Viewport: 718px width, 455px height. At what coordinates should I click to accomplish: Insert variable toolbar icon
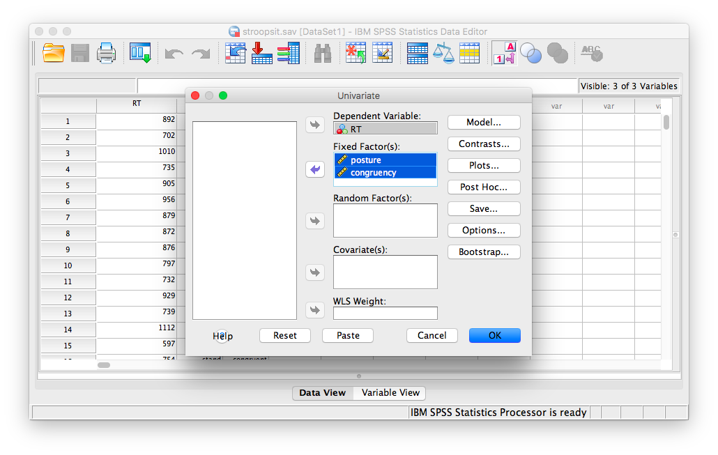coord(383,53)
